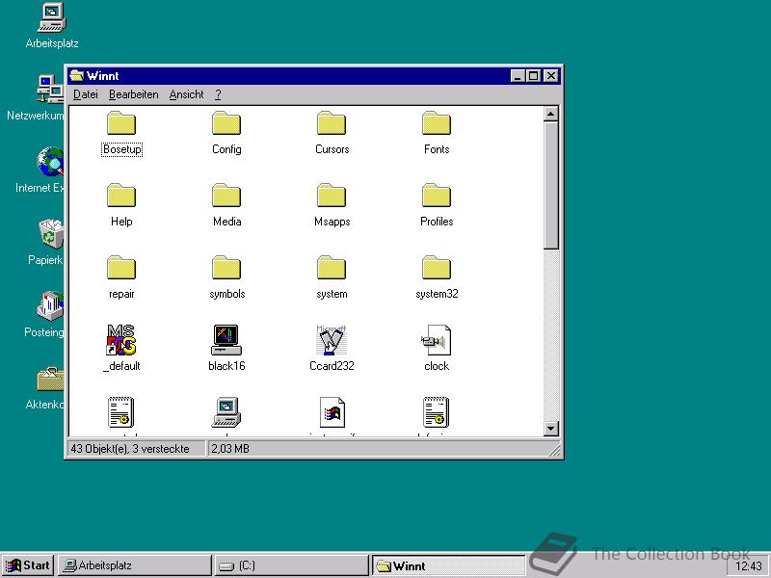
Task: Select the Help folder icon
Action: (121, 196)
